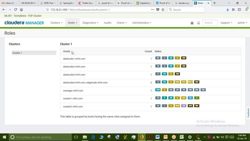Open the Firefox hamburger menu
The image size is (250, 141).
pyautogui.click(x=246, y=9)
